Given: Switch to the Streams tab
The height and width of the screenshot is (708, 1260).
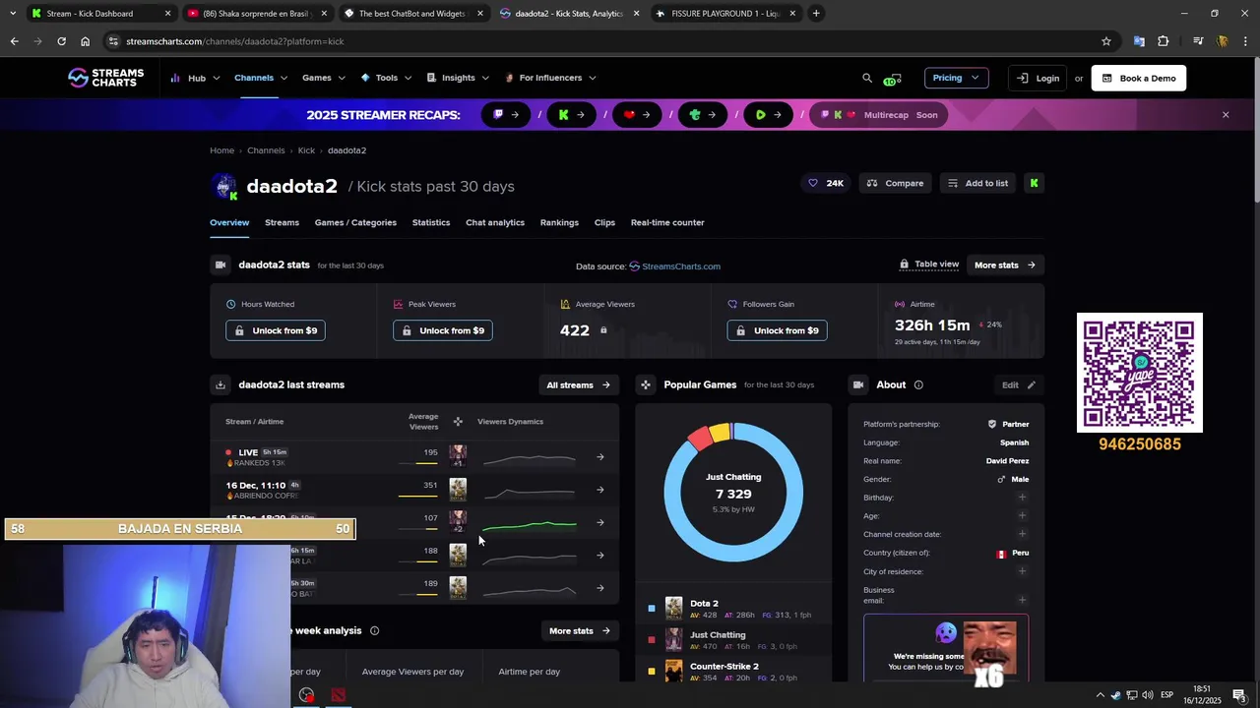Looking at the screenshot, I should click(x=282, y=222).
